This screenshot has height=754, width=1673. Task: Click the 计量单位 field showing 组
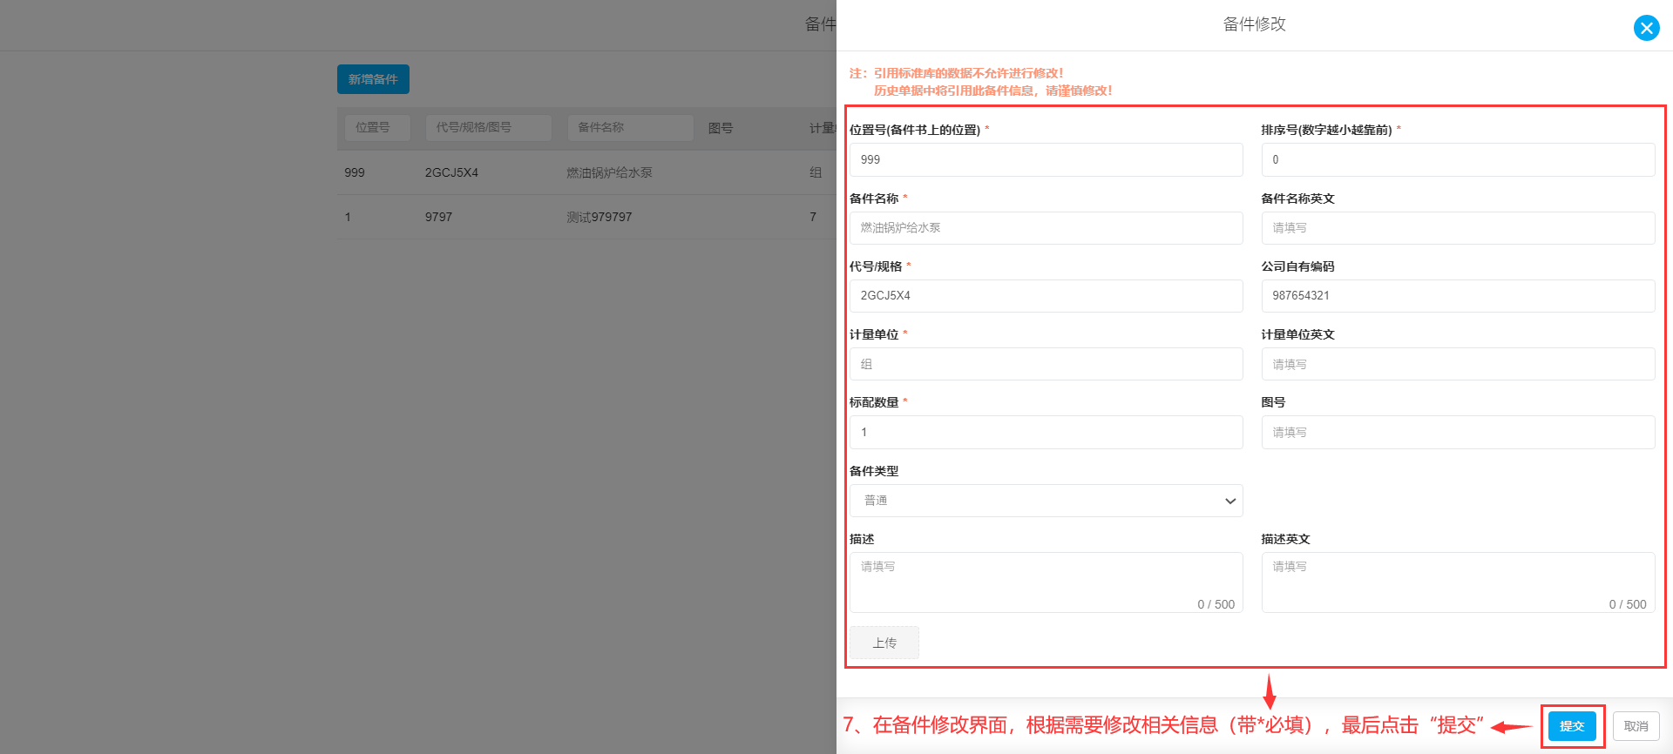coord(1046,364)
